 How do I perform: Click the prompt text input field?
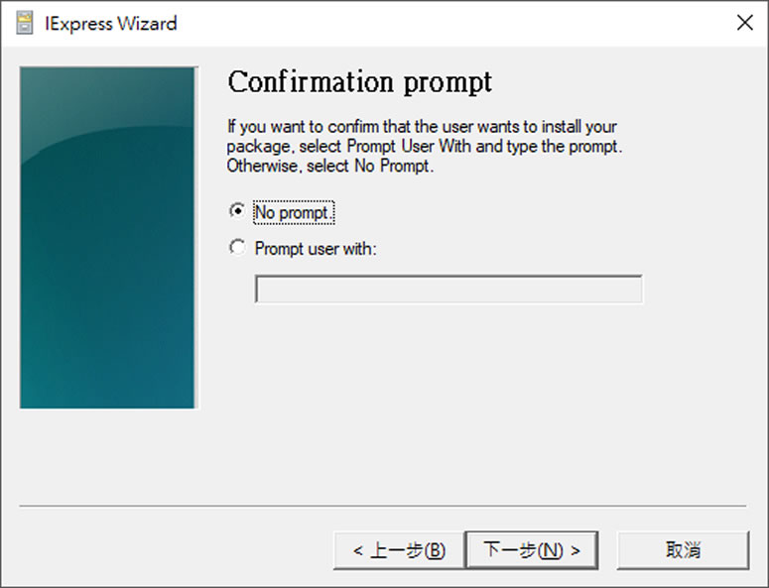point(449,290)
